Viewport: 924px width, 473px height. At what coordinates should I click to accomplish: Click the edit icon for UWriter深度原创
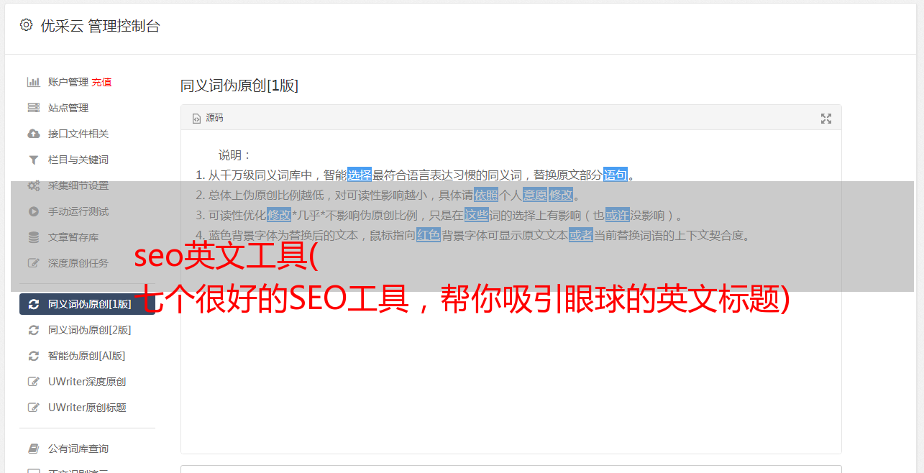[33, 382]
